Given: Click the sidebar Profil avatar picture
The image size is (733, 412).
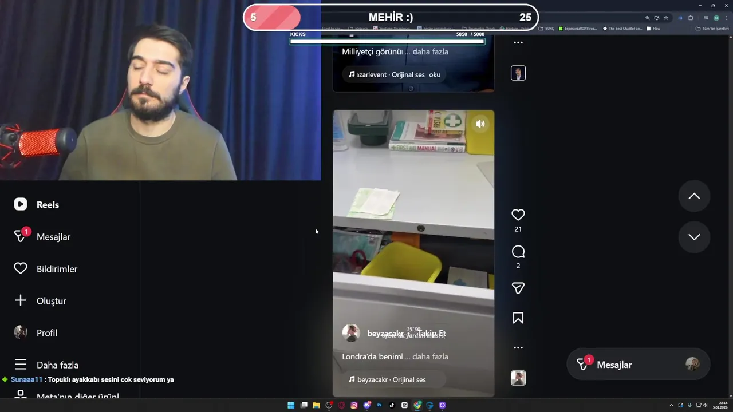Looking at the screenshot, I should [x=21, y=332].
